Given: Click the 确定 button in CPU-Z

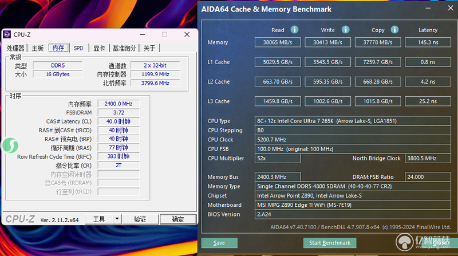Looking at the screenshot, I should pos(178,219).
